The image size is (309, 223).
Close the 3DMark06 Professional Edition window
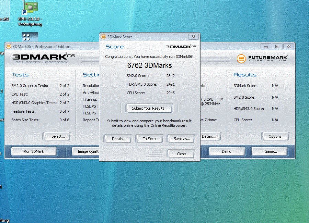point(288,47)
